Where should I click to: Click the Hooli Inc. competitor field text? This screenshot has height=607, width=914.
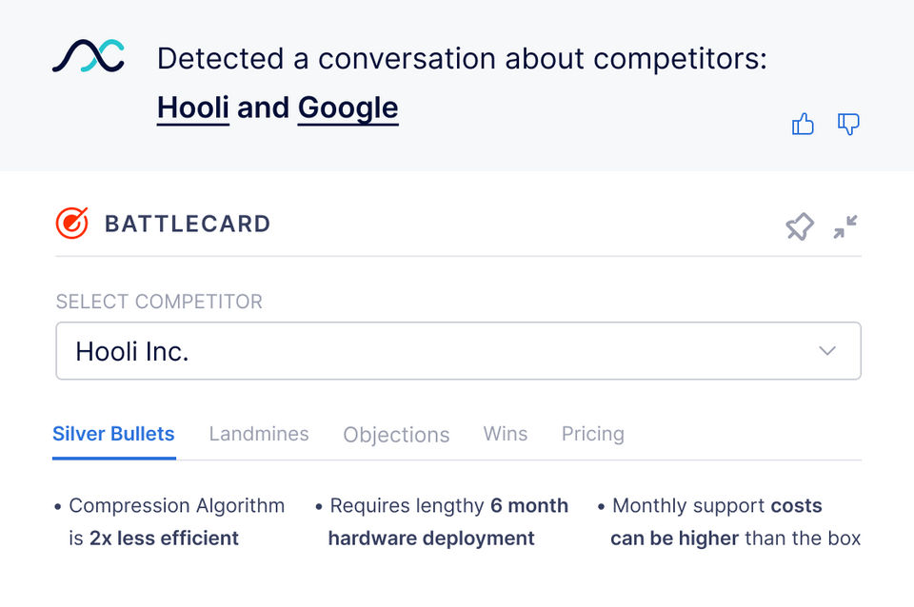[x=132, y=352]
